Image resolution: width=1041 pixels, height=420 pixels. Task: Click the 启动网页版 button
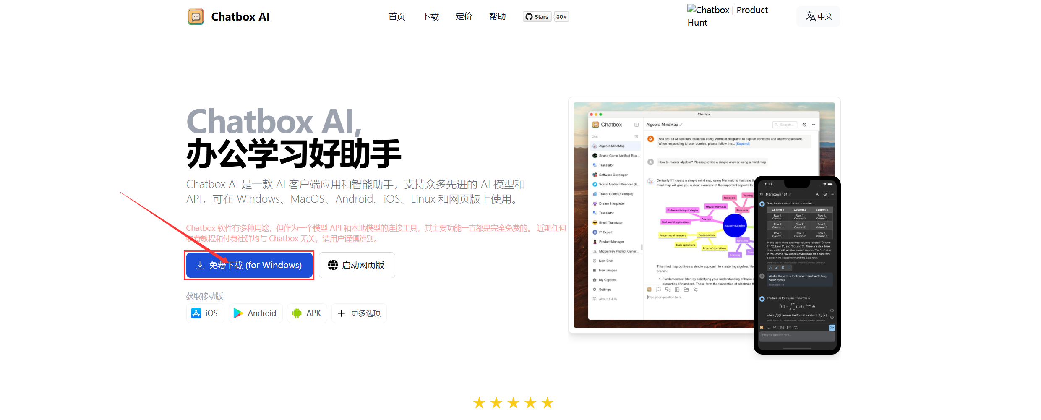(x=357, y=265)
